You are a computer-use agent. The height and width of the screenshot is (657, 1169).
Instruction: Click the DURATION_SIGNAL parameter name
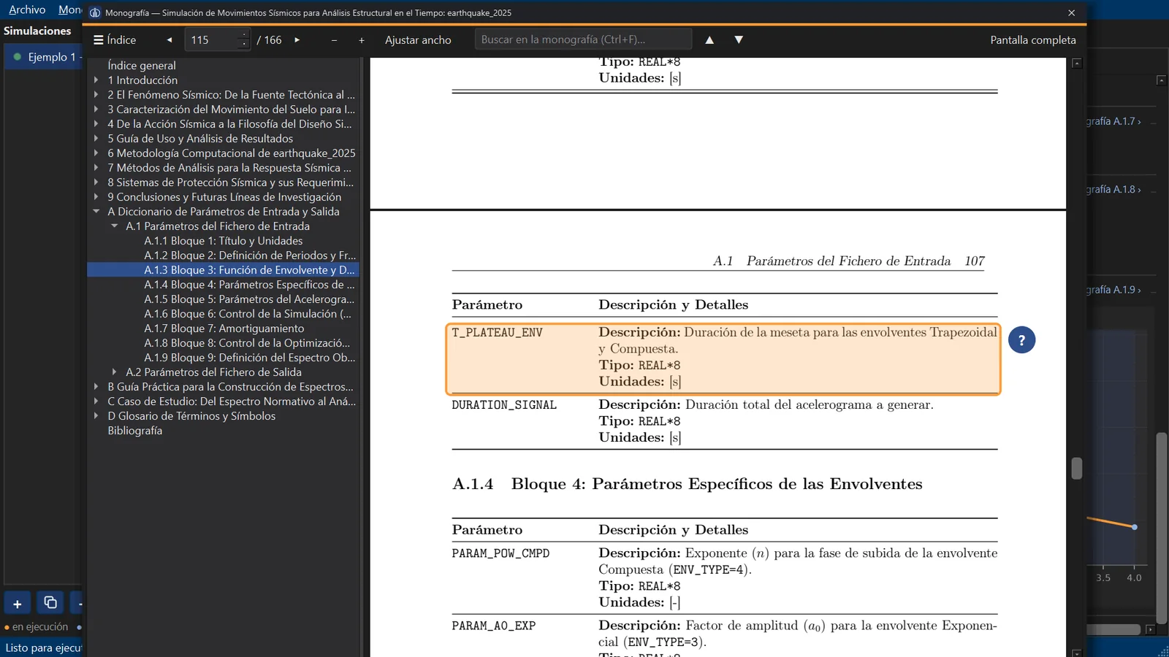click(504, 405)
